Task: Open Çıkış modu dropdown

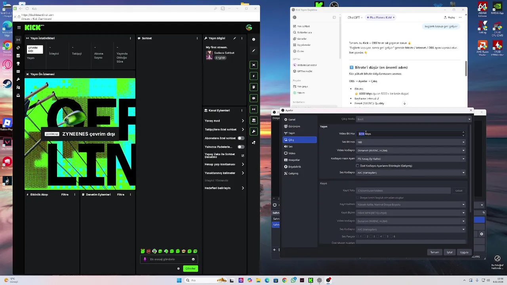Action: (x=414, y=119)
